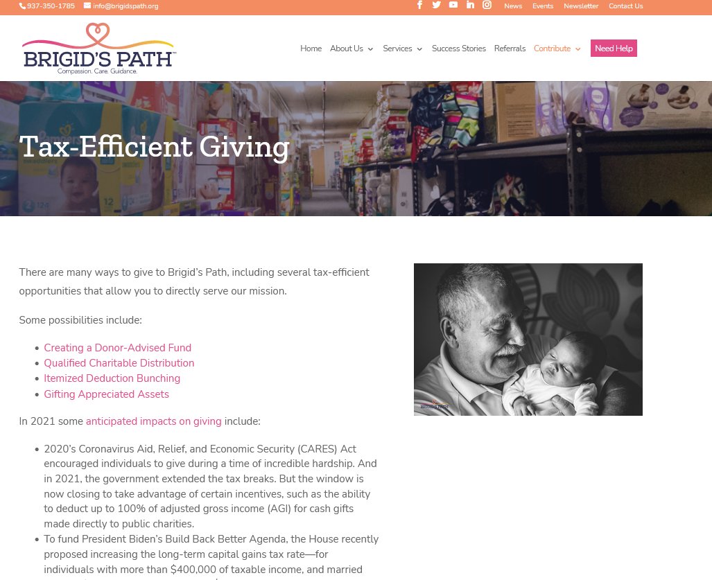Go to the Home menu item
This screenshot has width=712, height=580.
click(x=311, y=49)
